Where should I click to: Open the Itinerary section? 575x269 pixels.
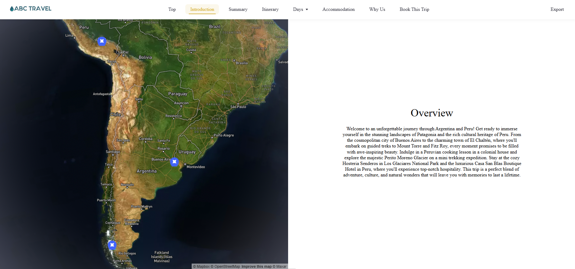(x=270, y=9)
